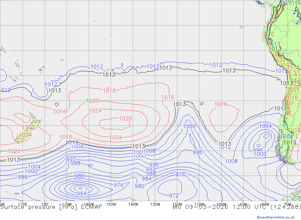Click the 1028 high pressure center label
The width and height of the screenshot is (301, 220).
pos(125,119)
